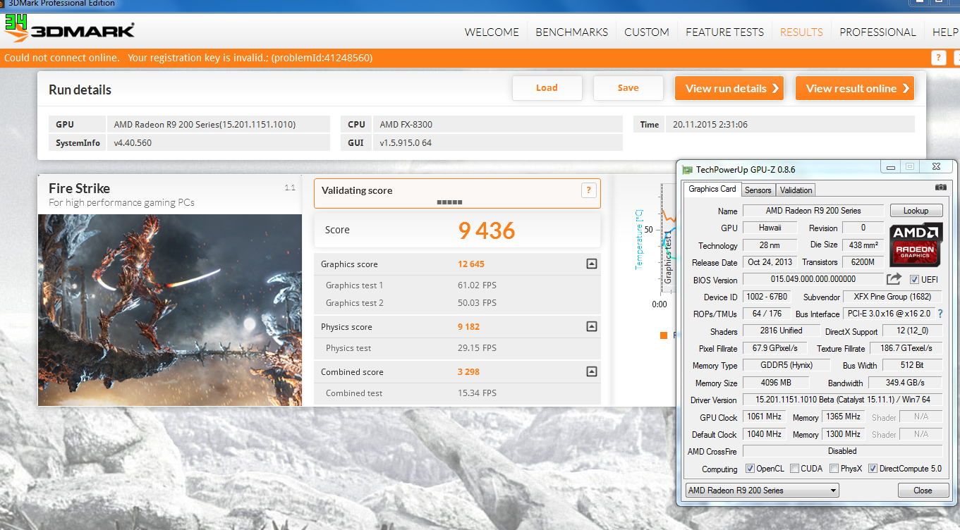Click the SystemInfo value v4.40.560
This screenshot has height=530, width=960.
(x=133, y=143)
